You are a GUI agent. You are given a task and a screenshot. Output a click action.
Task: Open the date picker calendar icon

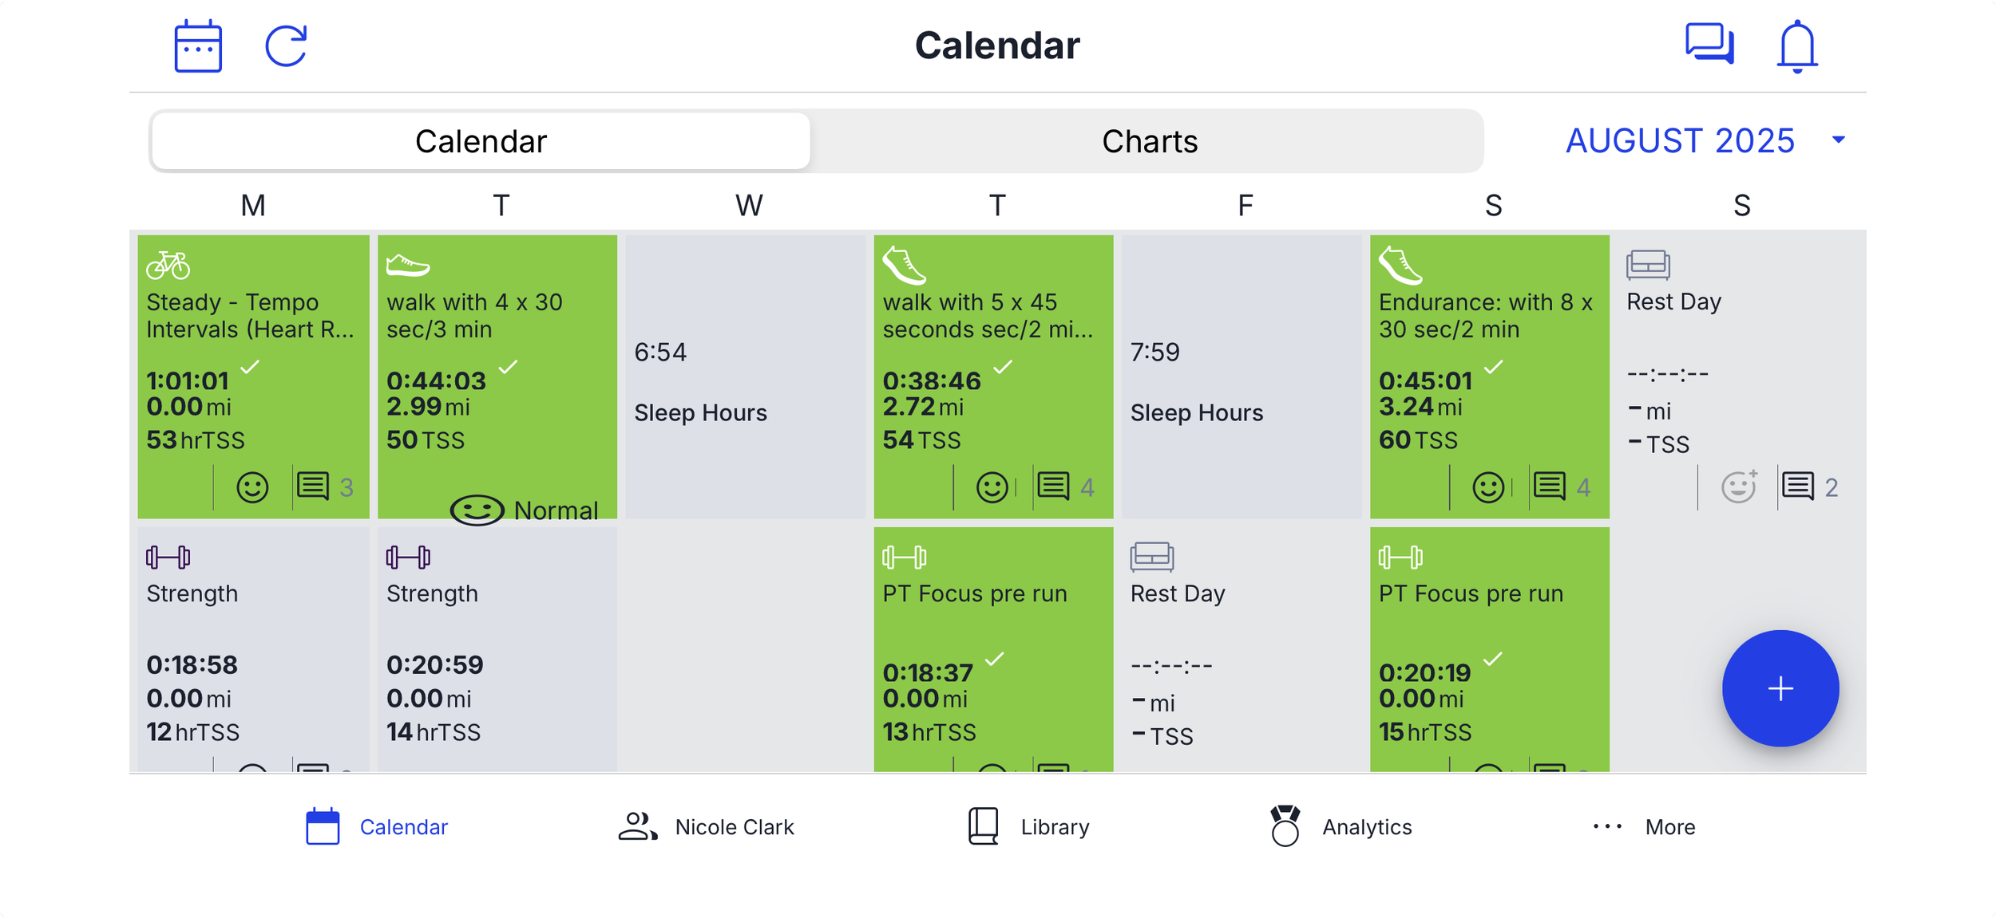pos(198,46)
